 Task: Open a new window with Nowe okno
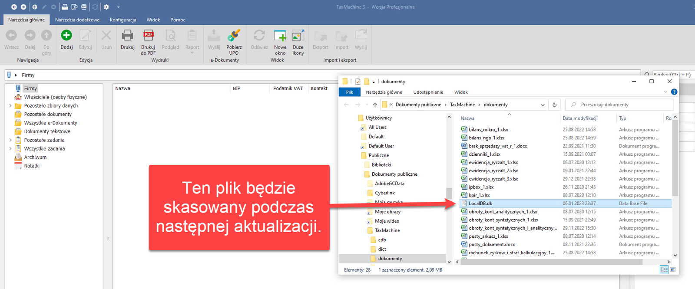[x=280, y=36]
